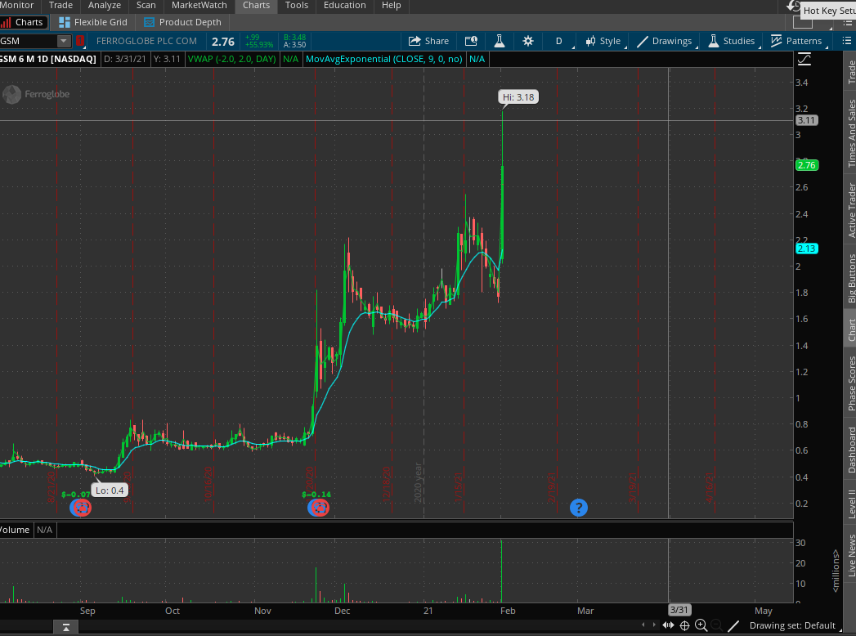Open the Live News sidebar panel
856x636 pixels.
point(850,554)
